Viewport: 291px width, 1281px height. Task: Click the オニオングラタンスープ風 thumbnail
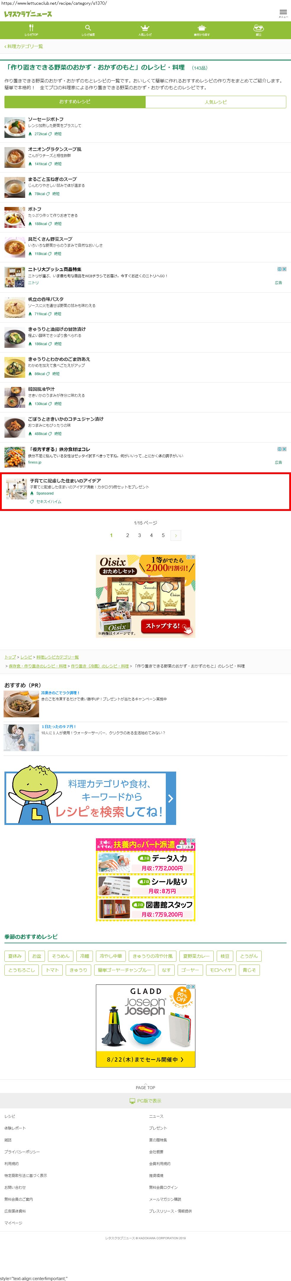(15, 158)
